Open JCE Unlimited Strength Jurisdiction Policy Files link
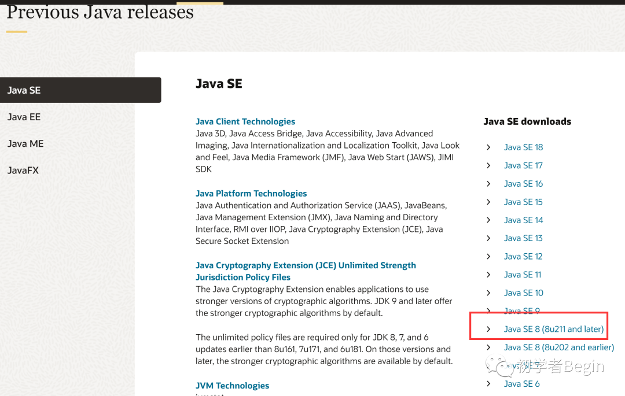 coord(306,271)
